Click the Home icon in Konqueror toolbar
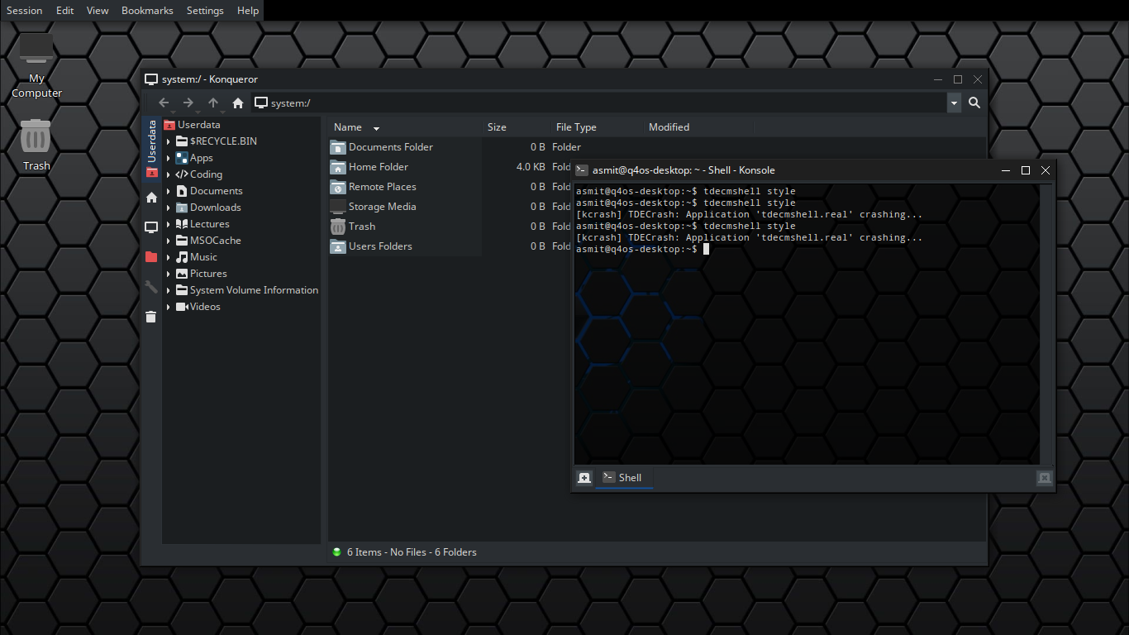This screenshot has width=1129, height=635. click(x=238, y=103)
